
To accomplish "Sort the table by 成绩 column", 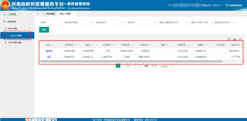I will (167, 45).
